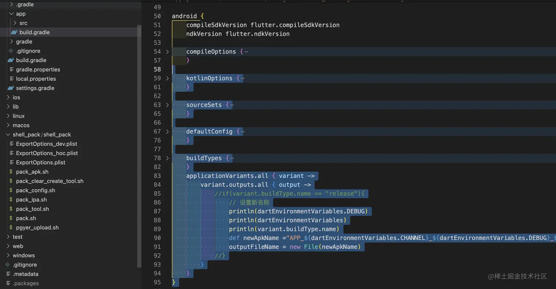556x289 pixels.
Task: Click the file icon beside .packages
Action: pyautogui.click(x=8, y=283)
